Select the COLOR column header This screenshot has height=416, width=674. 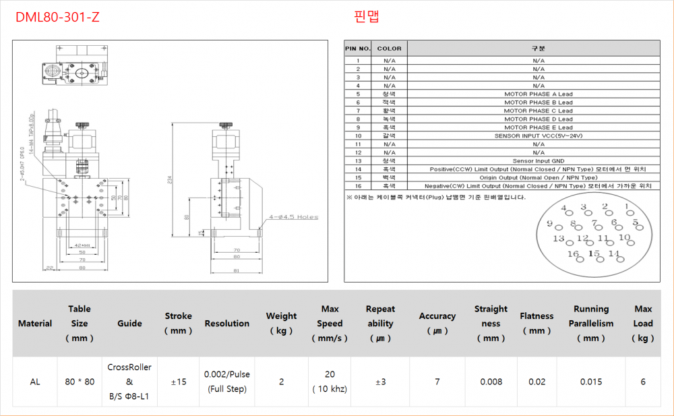(389, 49)
